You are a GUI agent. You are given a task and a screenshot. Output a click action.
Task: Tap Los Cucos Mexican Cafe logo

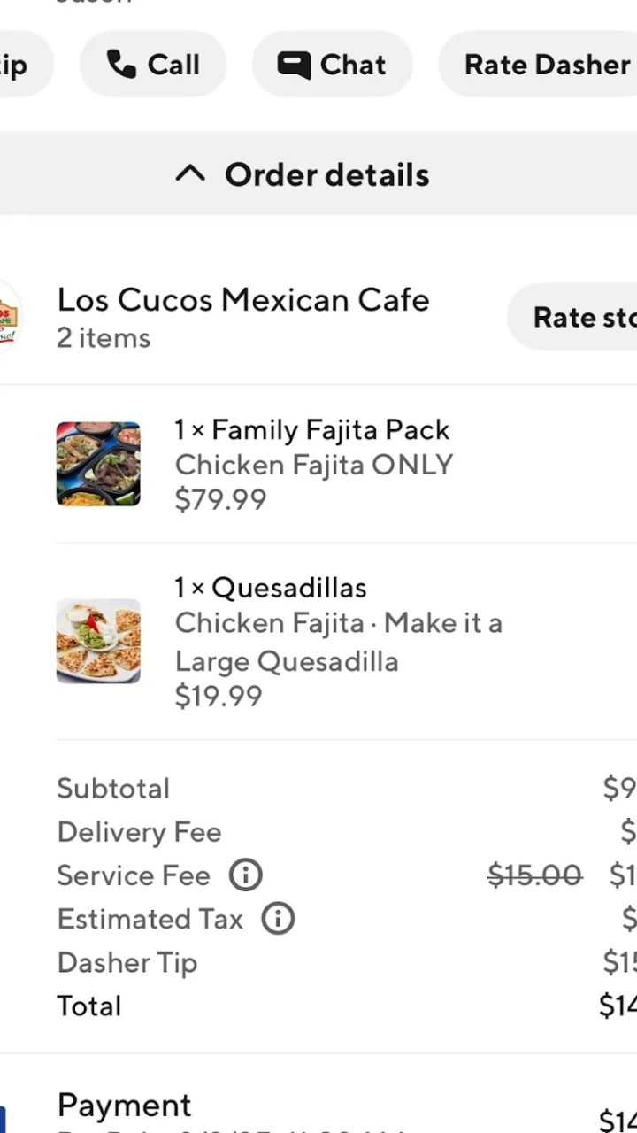(9, 317)
